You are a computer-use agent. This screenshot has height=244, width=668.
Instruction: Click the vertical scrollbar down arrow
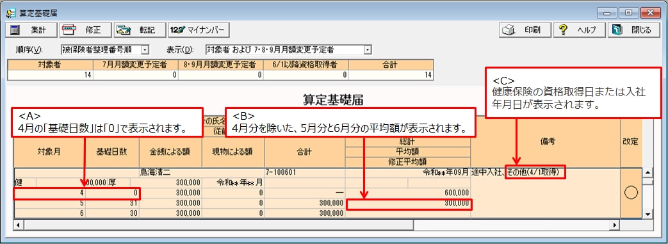[x=648, y=214]
